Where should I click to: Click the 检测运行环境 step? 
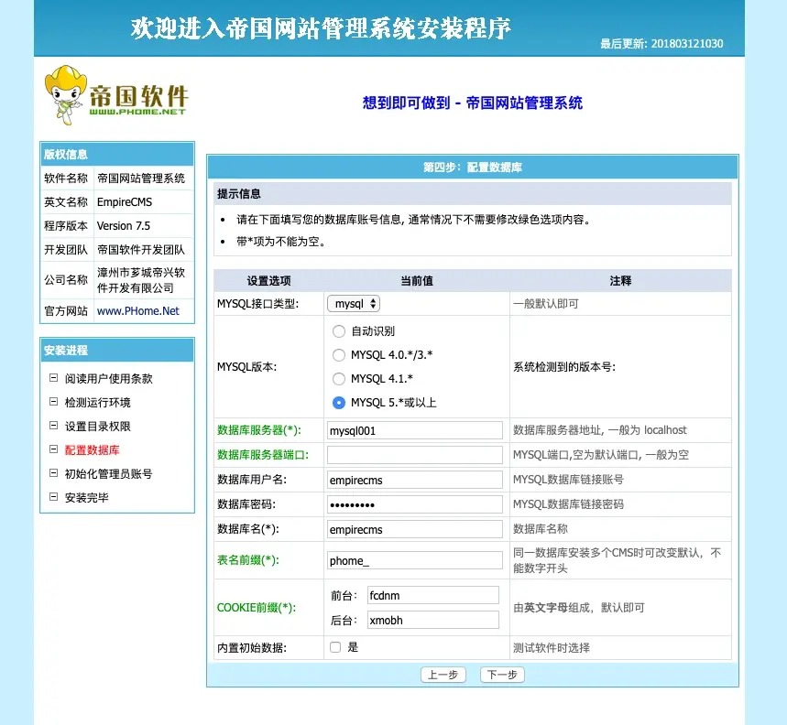[x=97, y=402]
